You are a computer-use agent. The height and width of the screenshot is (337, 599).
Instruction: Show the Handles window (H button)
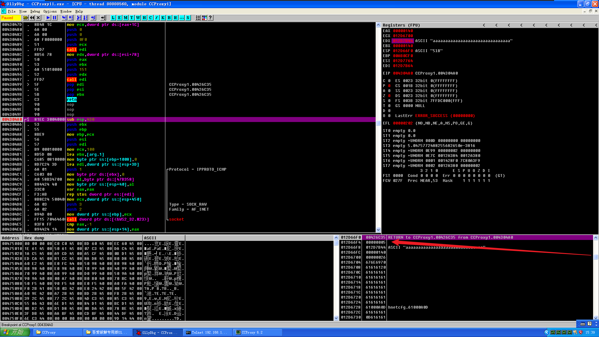[x=144, y=18]
